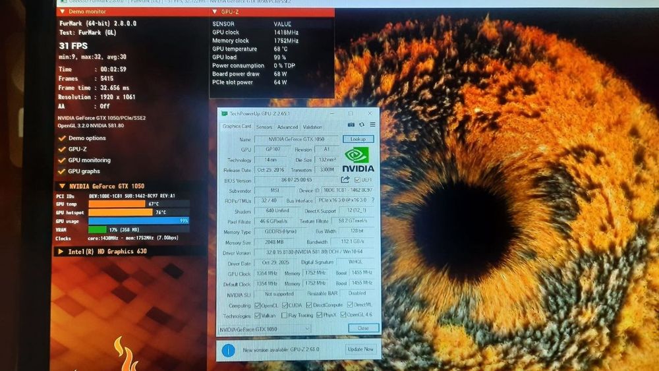Click the Bandwidth field 112.1 GB/s

click(x=352, y=242)
